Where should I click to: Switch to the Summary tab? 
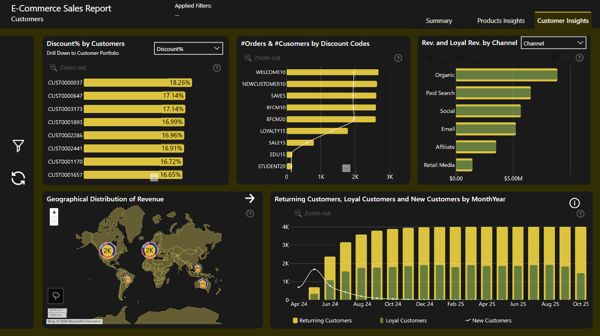(439, 21)
